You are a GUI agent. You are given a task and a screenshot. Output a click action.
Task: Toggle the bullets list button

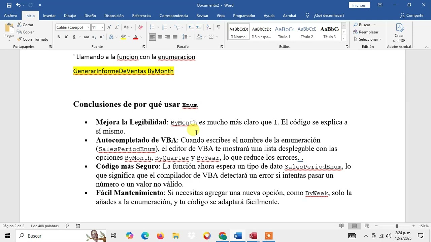click(x=152, y=27)
